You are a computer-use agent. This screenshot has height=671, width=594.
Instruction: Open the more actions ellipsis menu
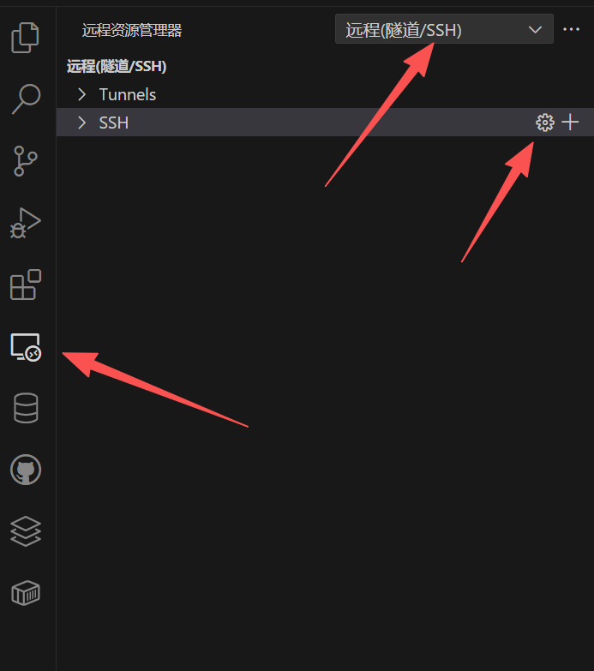coord(571,29)
